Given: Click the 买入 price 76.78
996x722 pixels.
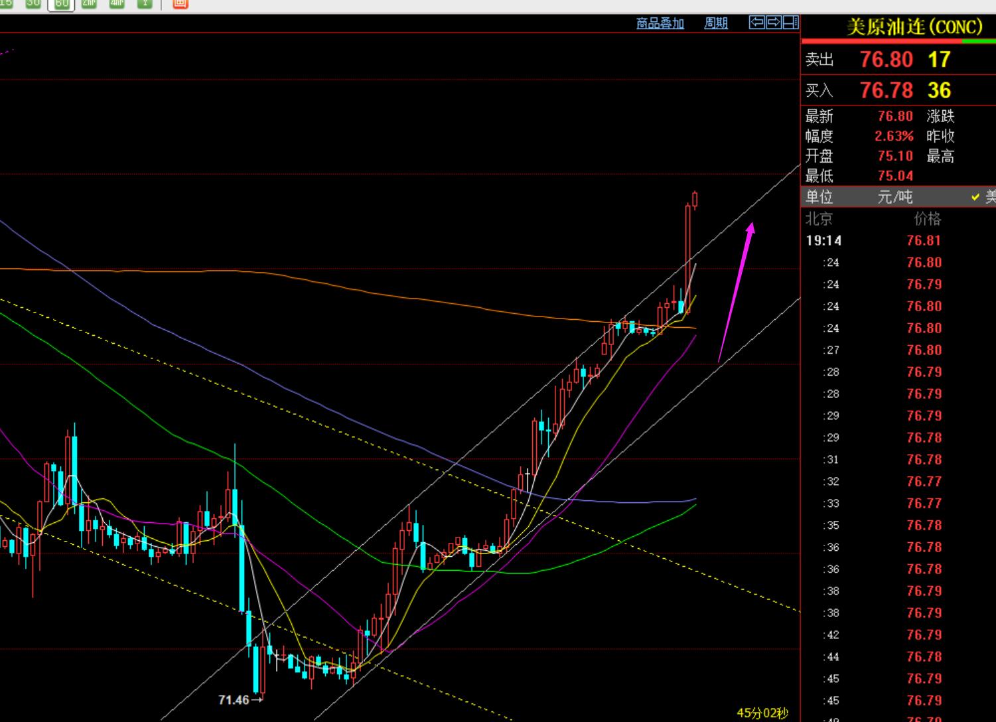Looking at the screenshot, I should click(x=887, y=90).
